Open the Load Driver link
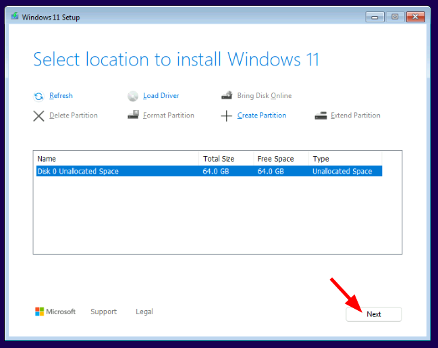This screenshot has width=438, height=348. coord(161,96)
